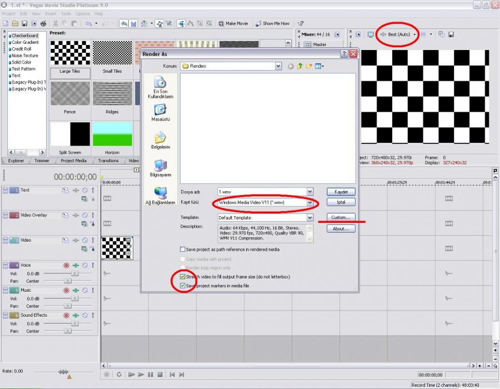
Task: Switch to the Transitions tab
Action: (x=108, y=161)
